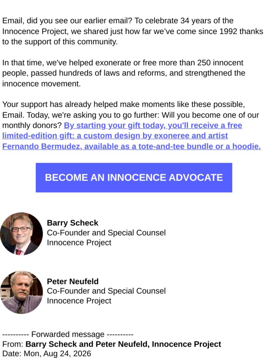Click "Innocence Project" below Peter Neufeld's title
The width and height of the screenshot is (268, 358).
point(79,301)
